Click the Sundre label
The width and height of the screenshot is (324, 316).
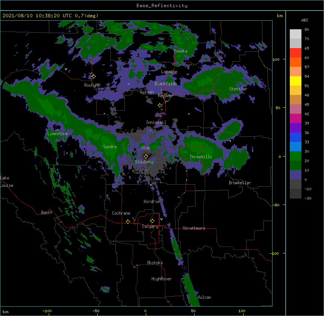110,147
